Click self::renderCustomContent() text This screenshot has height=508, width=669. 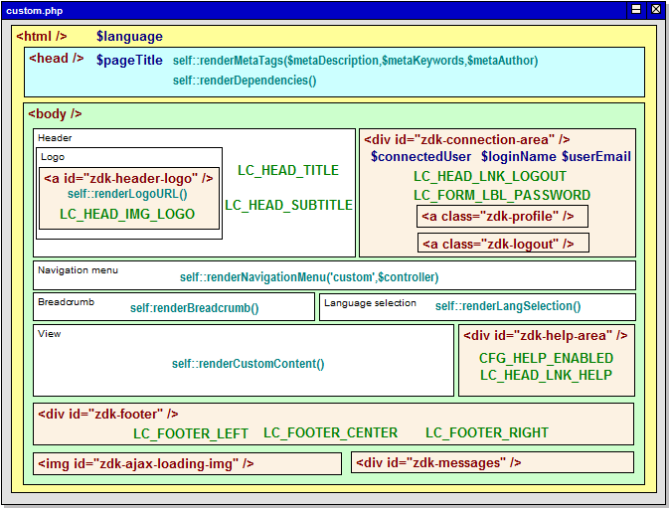(x=248, y=364)
